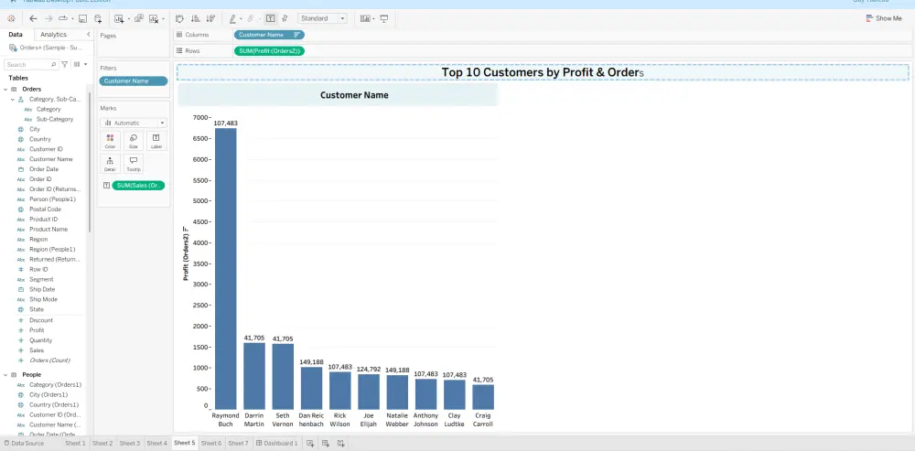
Task: Click the Customer Name filter pill
Action: coord(133,81)
